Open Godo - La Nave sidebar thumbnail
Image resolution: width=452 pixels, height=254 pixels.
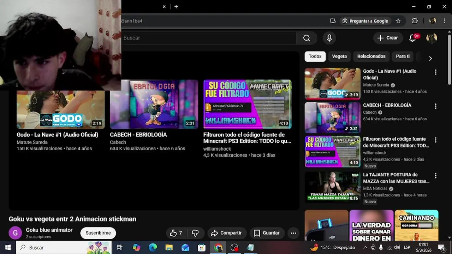pos(333,84)
